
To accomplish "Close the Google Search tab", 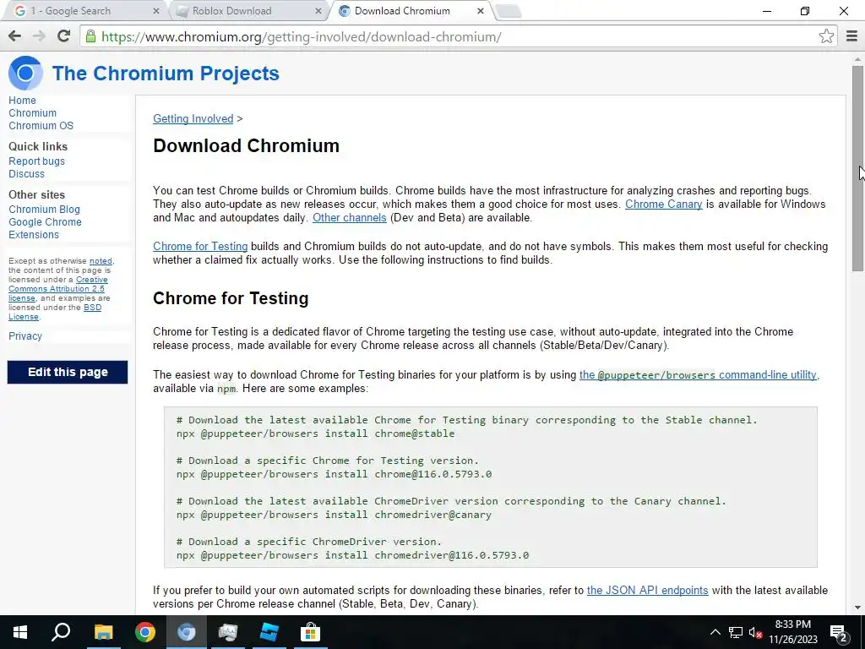I will [x=155, y=11].
